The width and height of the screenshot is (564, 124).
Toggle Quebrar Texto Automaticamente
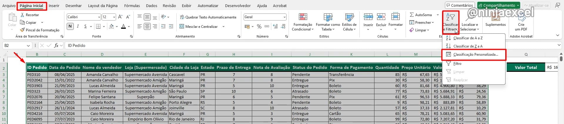click(x=208, y=17)
